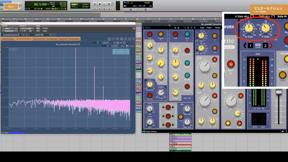Switch to the Performance tab
This screenshot has width=288, height=162.
pos(74,39)
